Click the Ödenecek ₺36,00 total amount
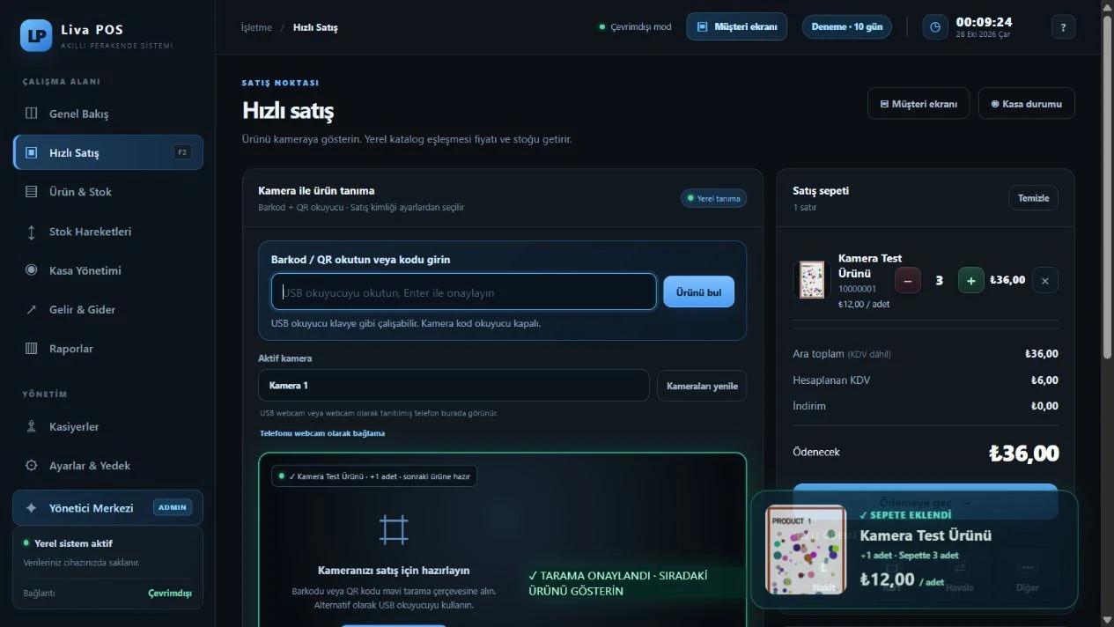 click(x=1023, y=454)
